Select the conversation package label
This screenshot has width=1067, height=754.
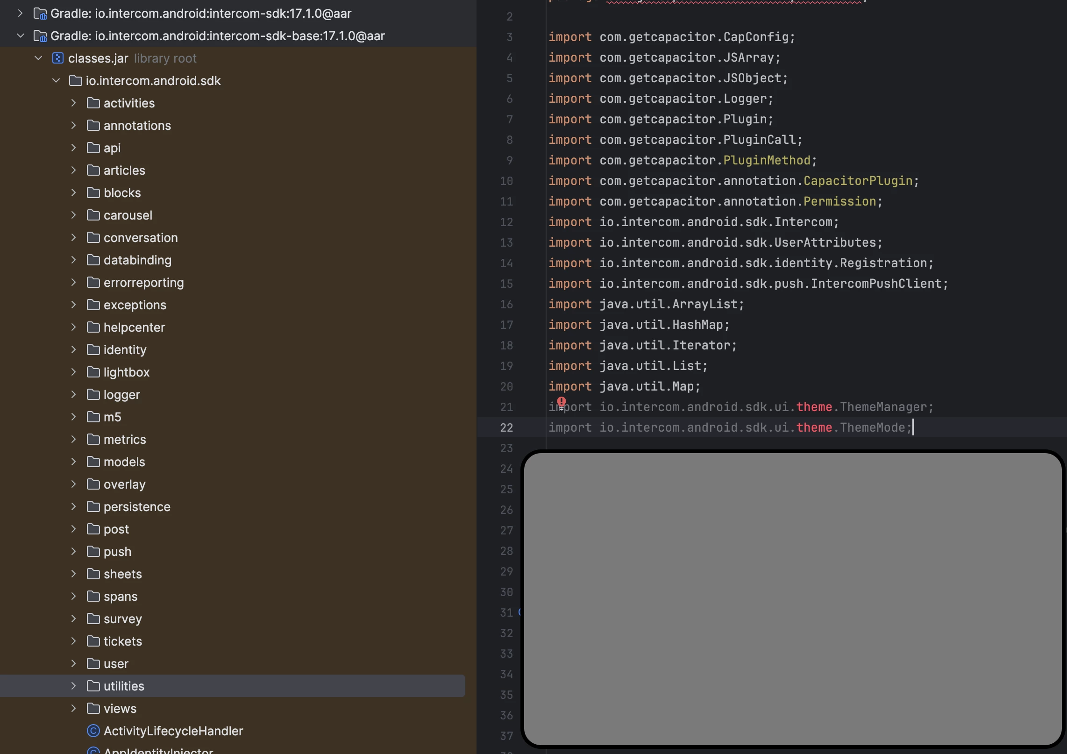tap(141, 238)
